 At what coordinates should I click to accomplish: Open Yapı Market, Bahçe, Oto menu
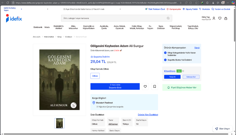[193, 27]
